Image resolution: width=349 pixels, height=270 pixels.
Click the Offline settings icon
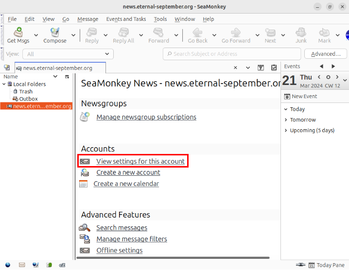click(x=85, y=251)
